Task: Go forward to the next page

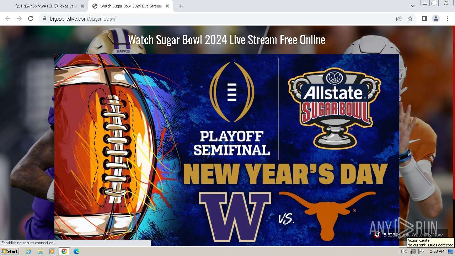Action: click(x=19, y=18)
